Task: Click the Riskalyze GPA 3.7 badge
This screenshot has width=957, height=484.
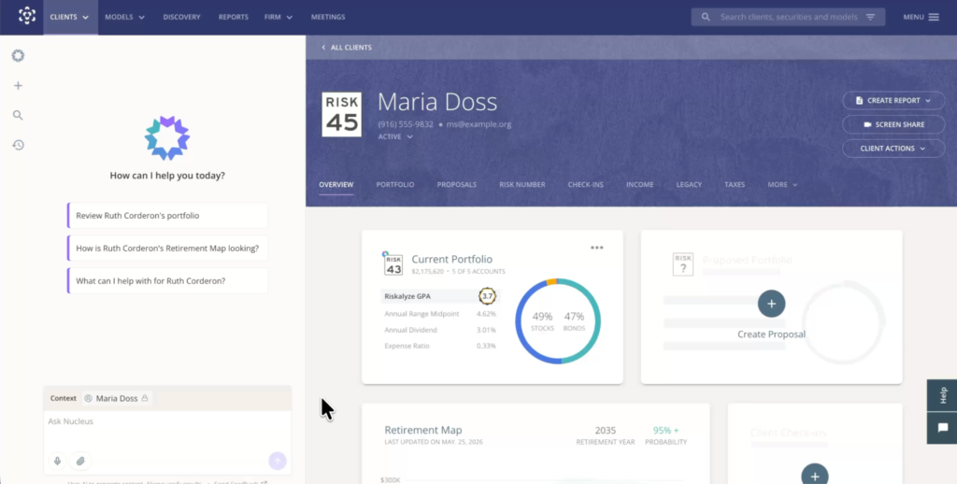Action: click(x=487, y=296)
